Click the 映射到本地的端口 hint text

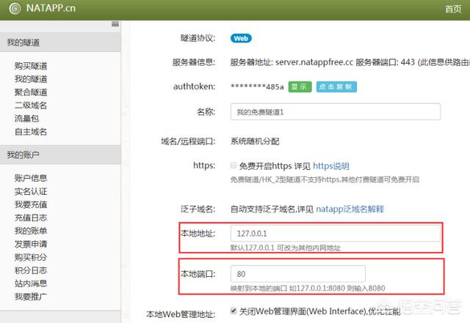[308, 289]
